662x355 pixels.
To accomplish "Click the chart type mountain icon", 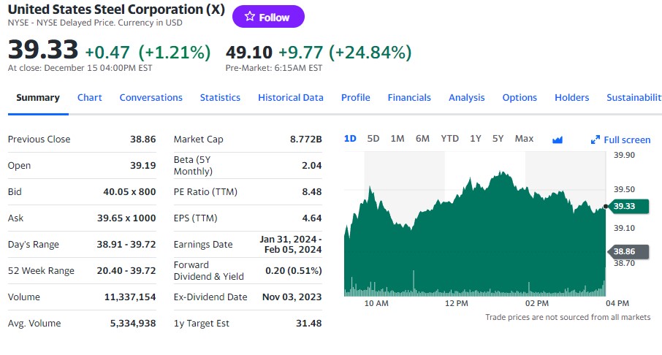I will tap(557, 140).
